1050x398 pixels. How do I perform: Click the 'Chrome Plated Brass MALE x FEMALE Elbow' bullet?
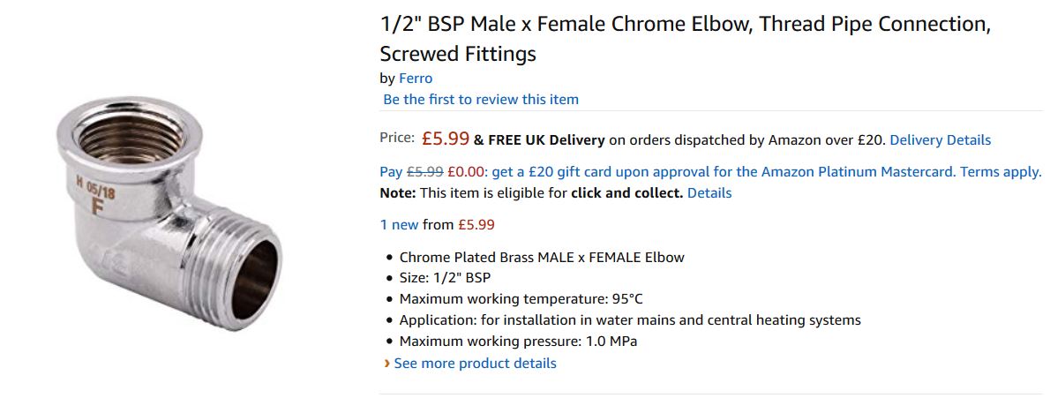click(x=542, y=258)
